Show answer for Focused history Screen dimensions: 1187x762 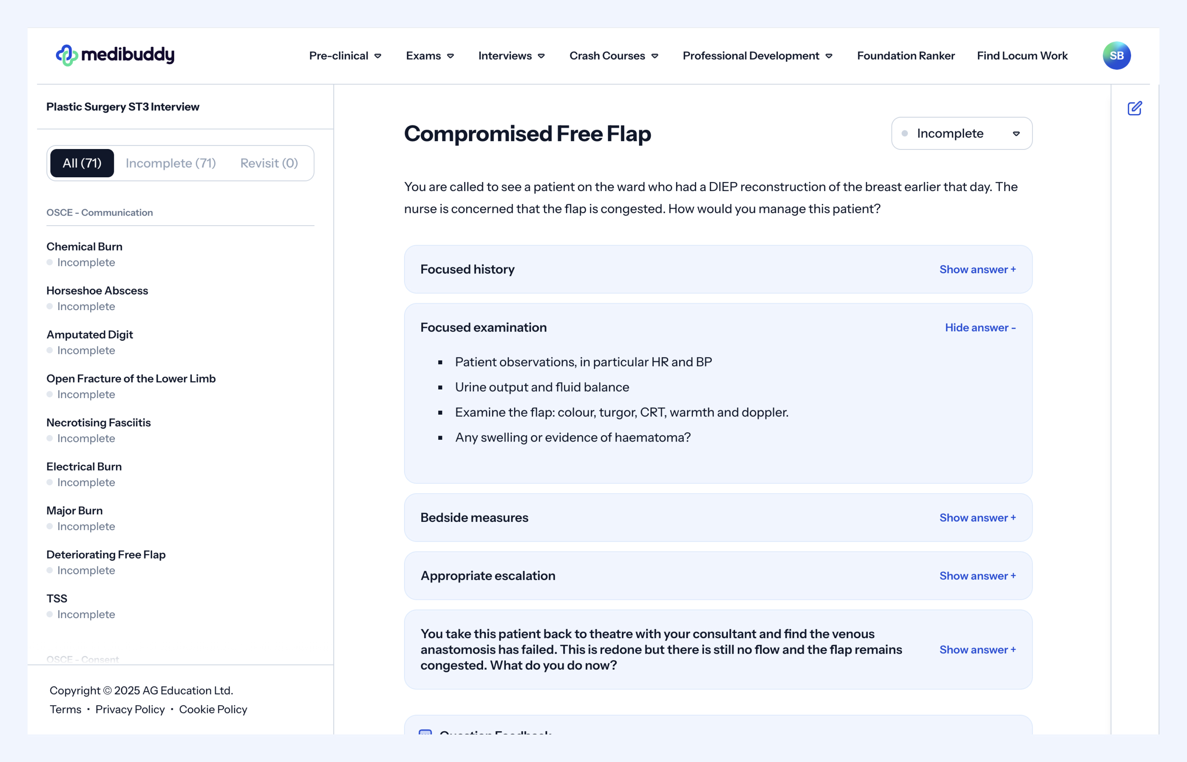tap(977, 270)
